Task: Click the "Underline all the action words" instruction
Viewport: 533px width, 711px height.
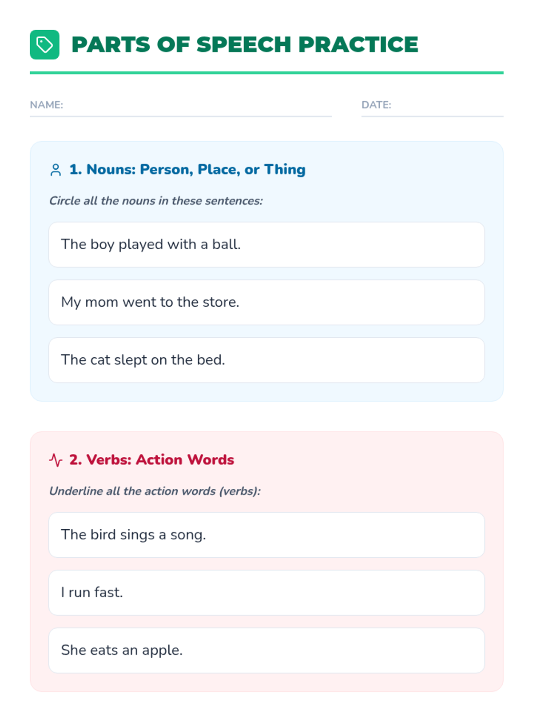Action: coord(155,491)
